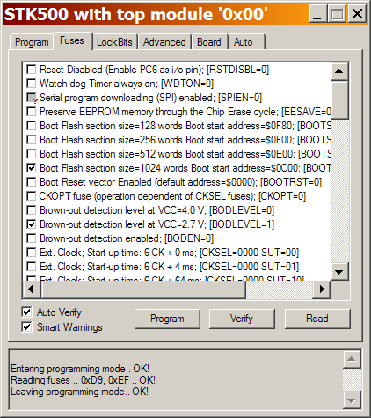The width and height of the screenshot is (371, 418).
Task: Click log panel scroll up arrow
Action: [352, 359]
